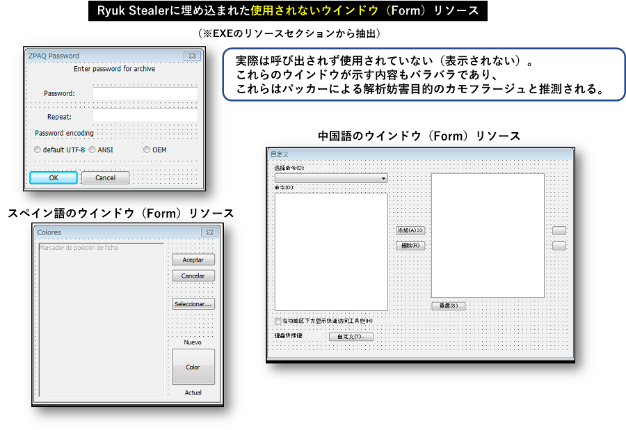Click the Cancelar button
The image size is (626, 430).
[x=193, y=276]
